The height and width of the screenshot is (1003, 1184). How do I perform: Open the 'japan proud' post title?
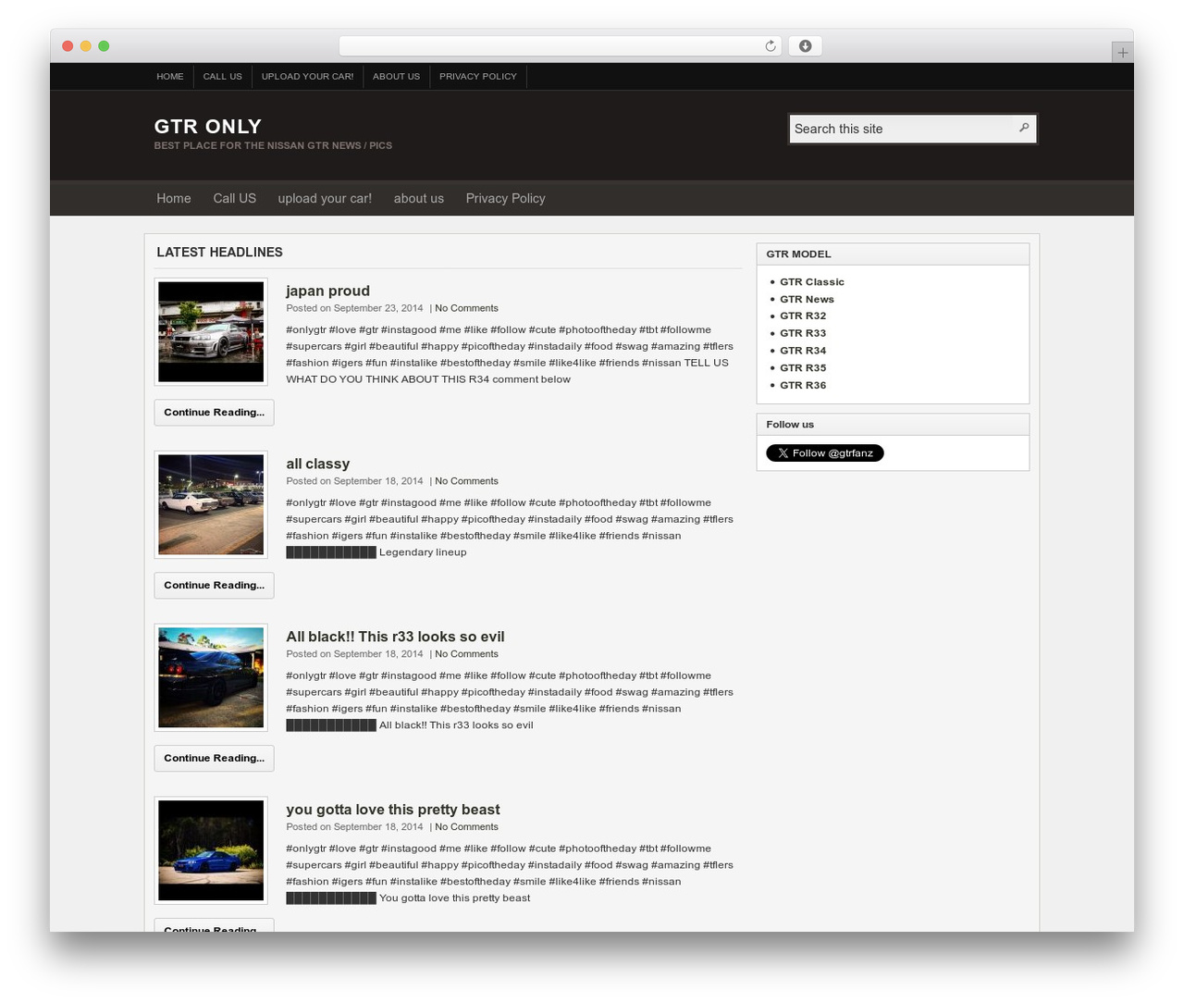(x=327, y=291)
